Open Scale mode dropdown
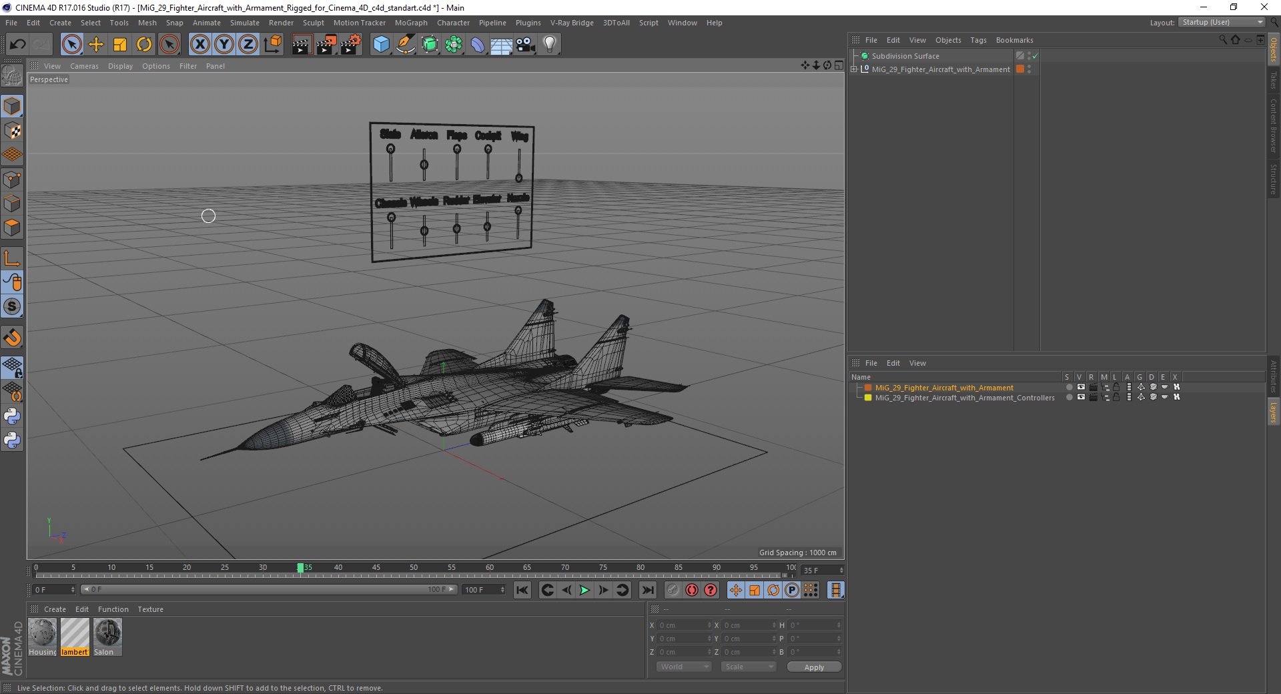The height and width of the screenshot is (694, 1281). click(x=749, y=667)
